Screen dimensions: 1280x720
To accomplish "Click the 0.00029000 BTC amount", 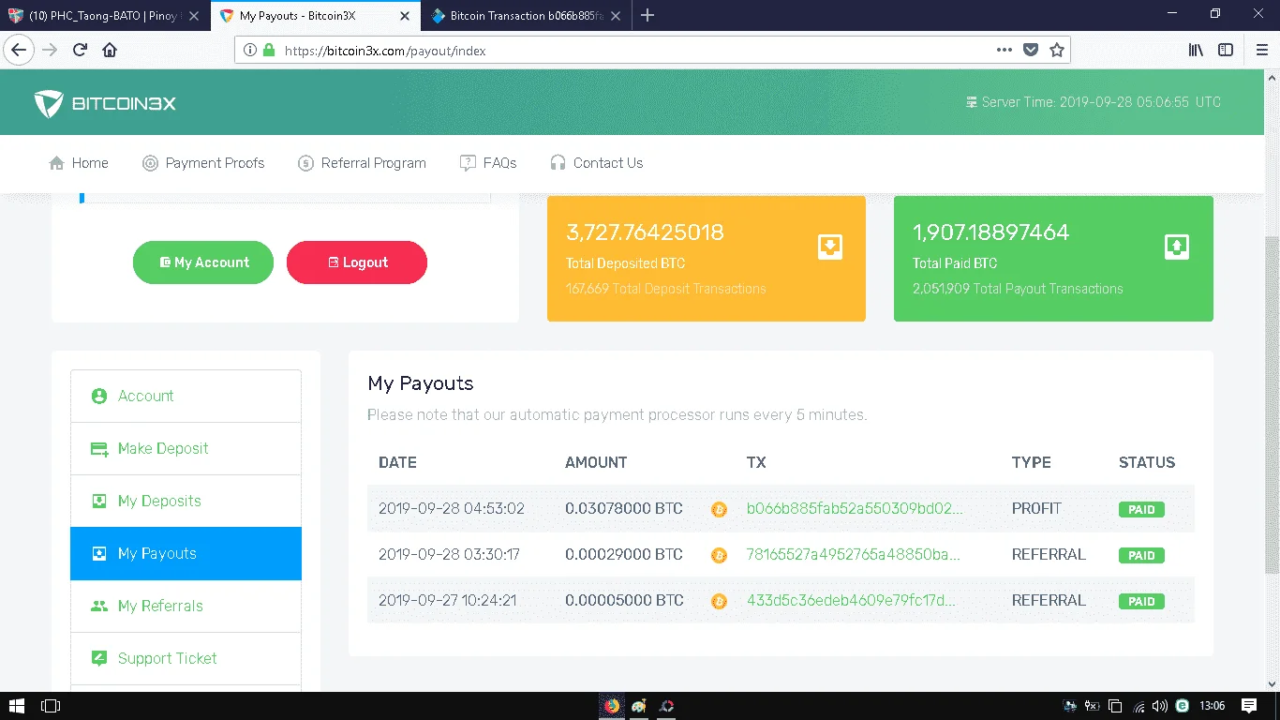I will click(x=624, y=555).
